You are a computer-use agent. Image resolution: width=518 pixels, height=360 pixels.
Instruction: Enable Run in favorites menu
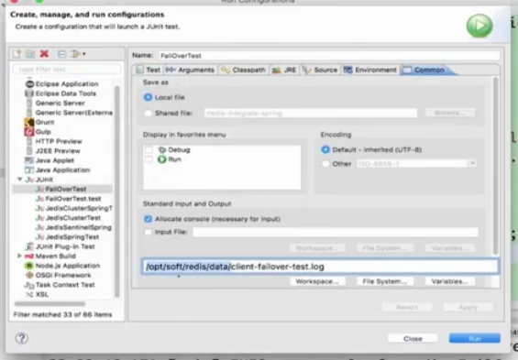(x=149, y=159)
